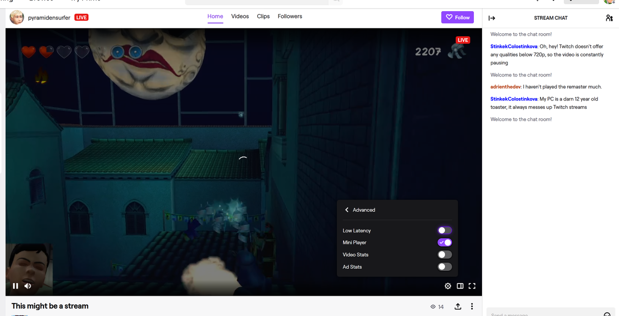Open player settings gear icon

448,286
